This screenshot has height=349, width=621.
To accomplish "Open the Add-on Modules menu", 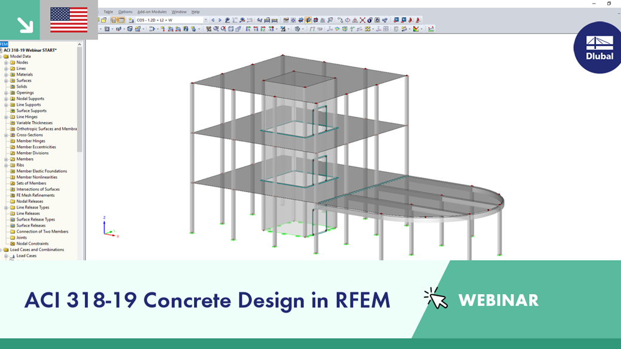I will [152, 12].
